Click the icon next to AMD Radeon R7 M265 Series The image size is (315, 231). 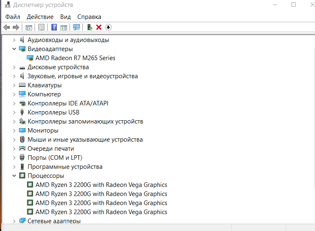point(30,58)
